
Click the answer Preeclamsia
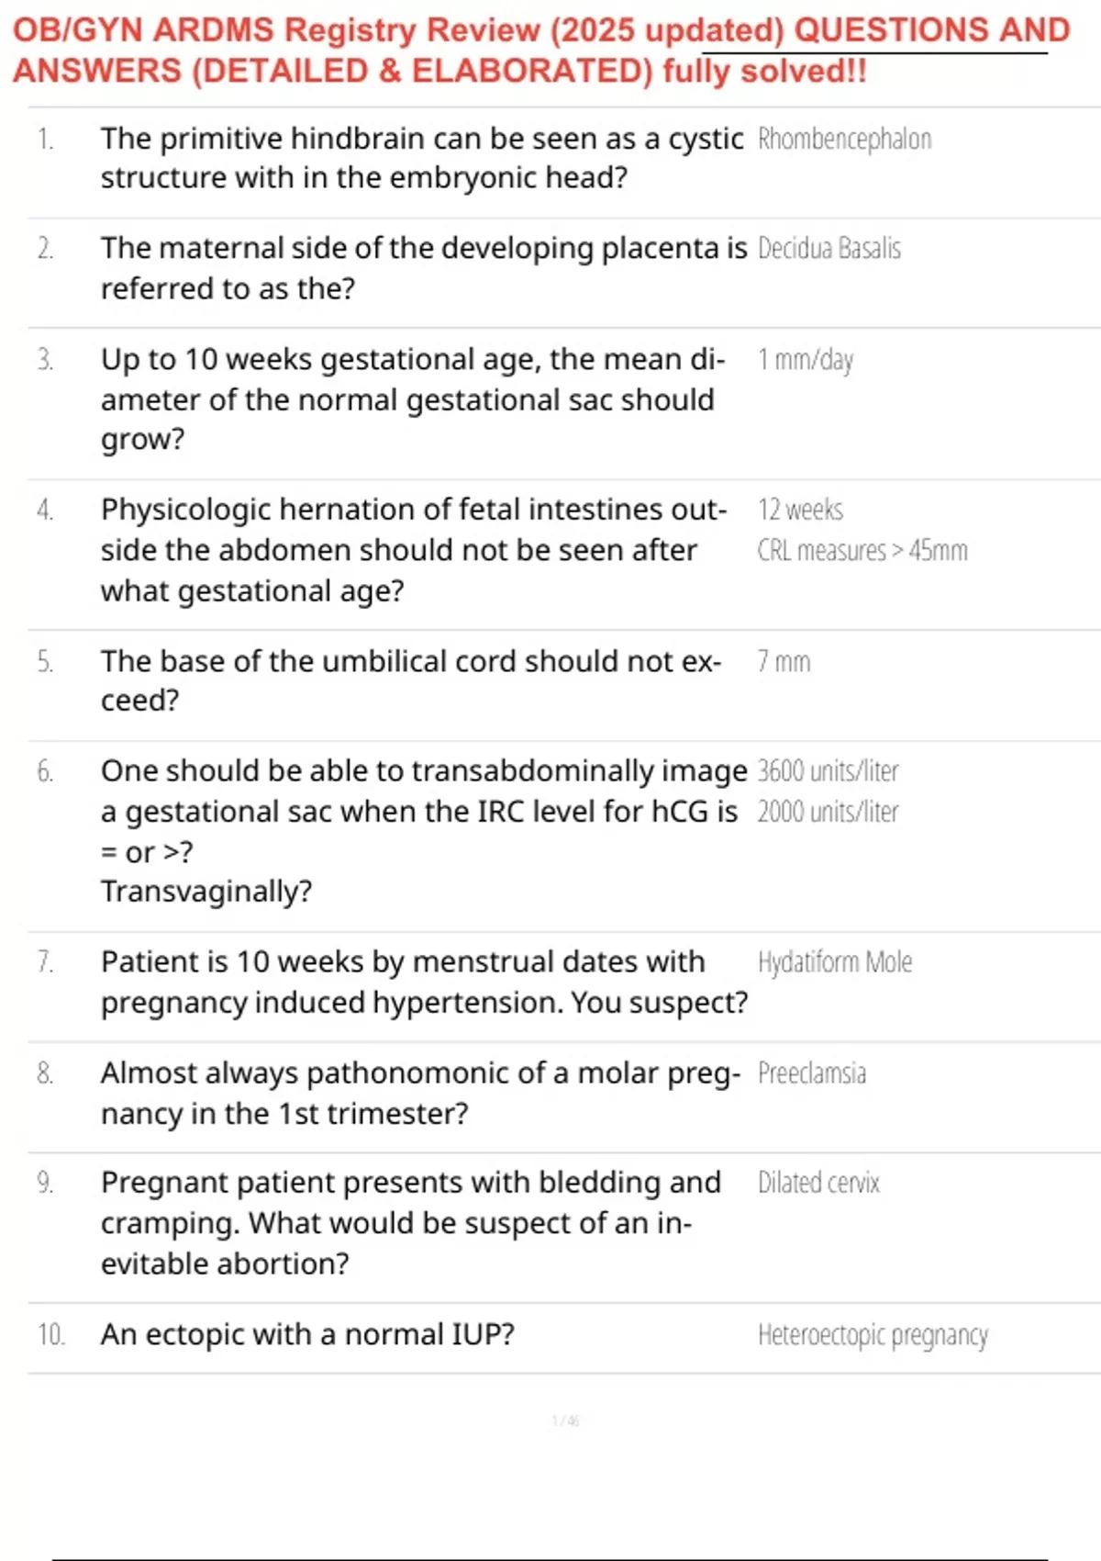(x=812, y=1073)
